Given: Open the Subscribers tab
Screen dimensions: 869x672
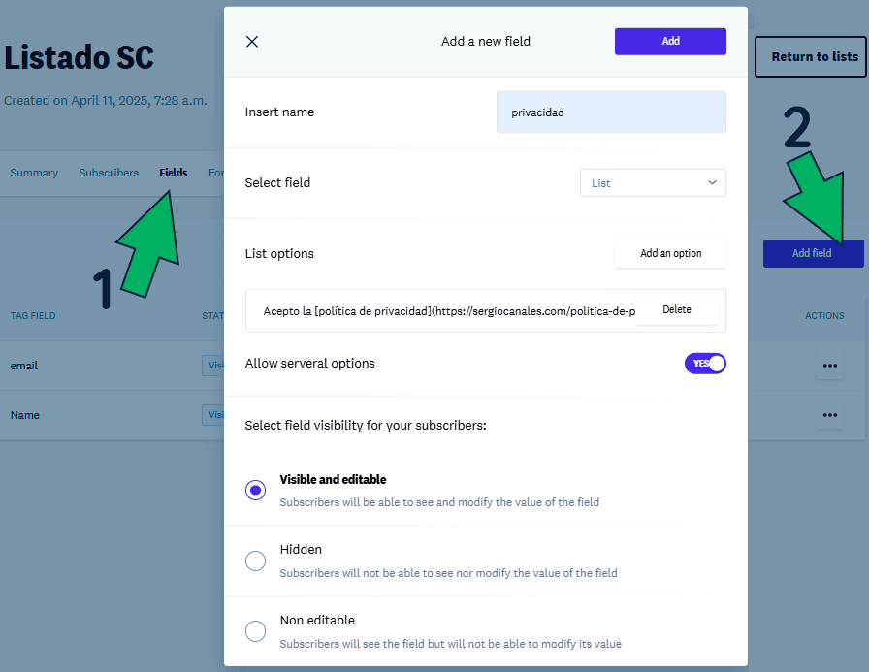Looking at the screenshot, I should point(109,173).
